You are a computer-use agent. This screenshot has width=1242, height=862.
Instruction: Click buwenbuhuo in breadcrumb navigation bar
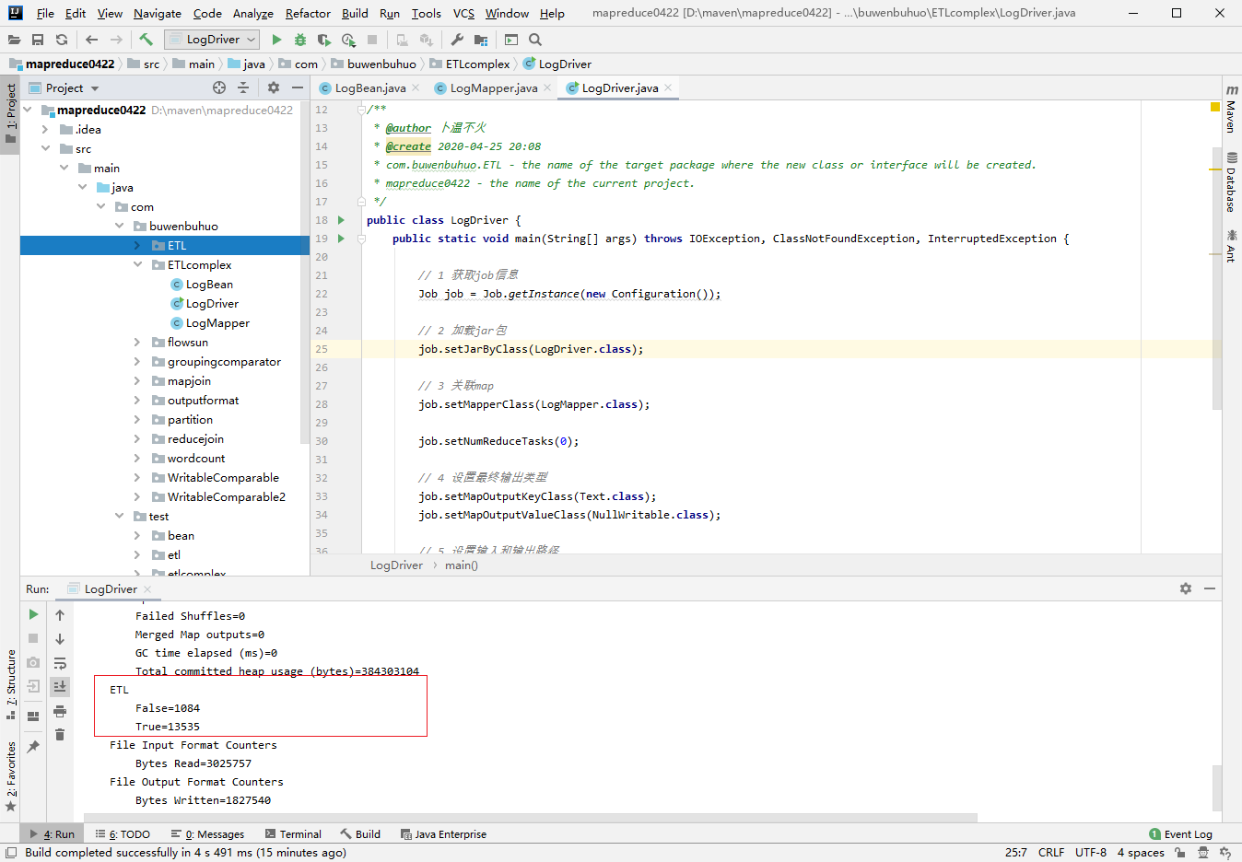[381, 64]
